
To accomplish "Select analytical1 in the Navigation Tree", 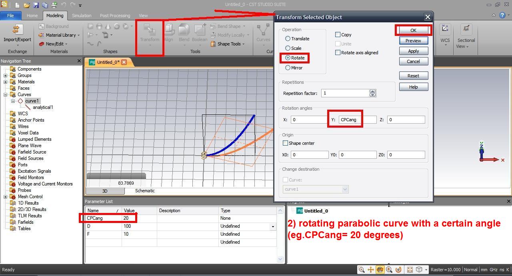I will [43, 107].
